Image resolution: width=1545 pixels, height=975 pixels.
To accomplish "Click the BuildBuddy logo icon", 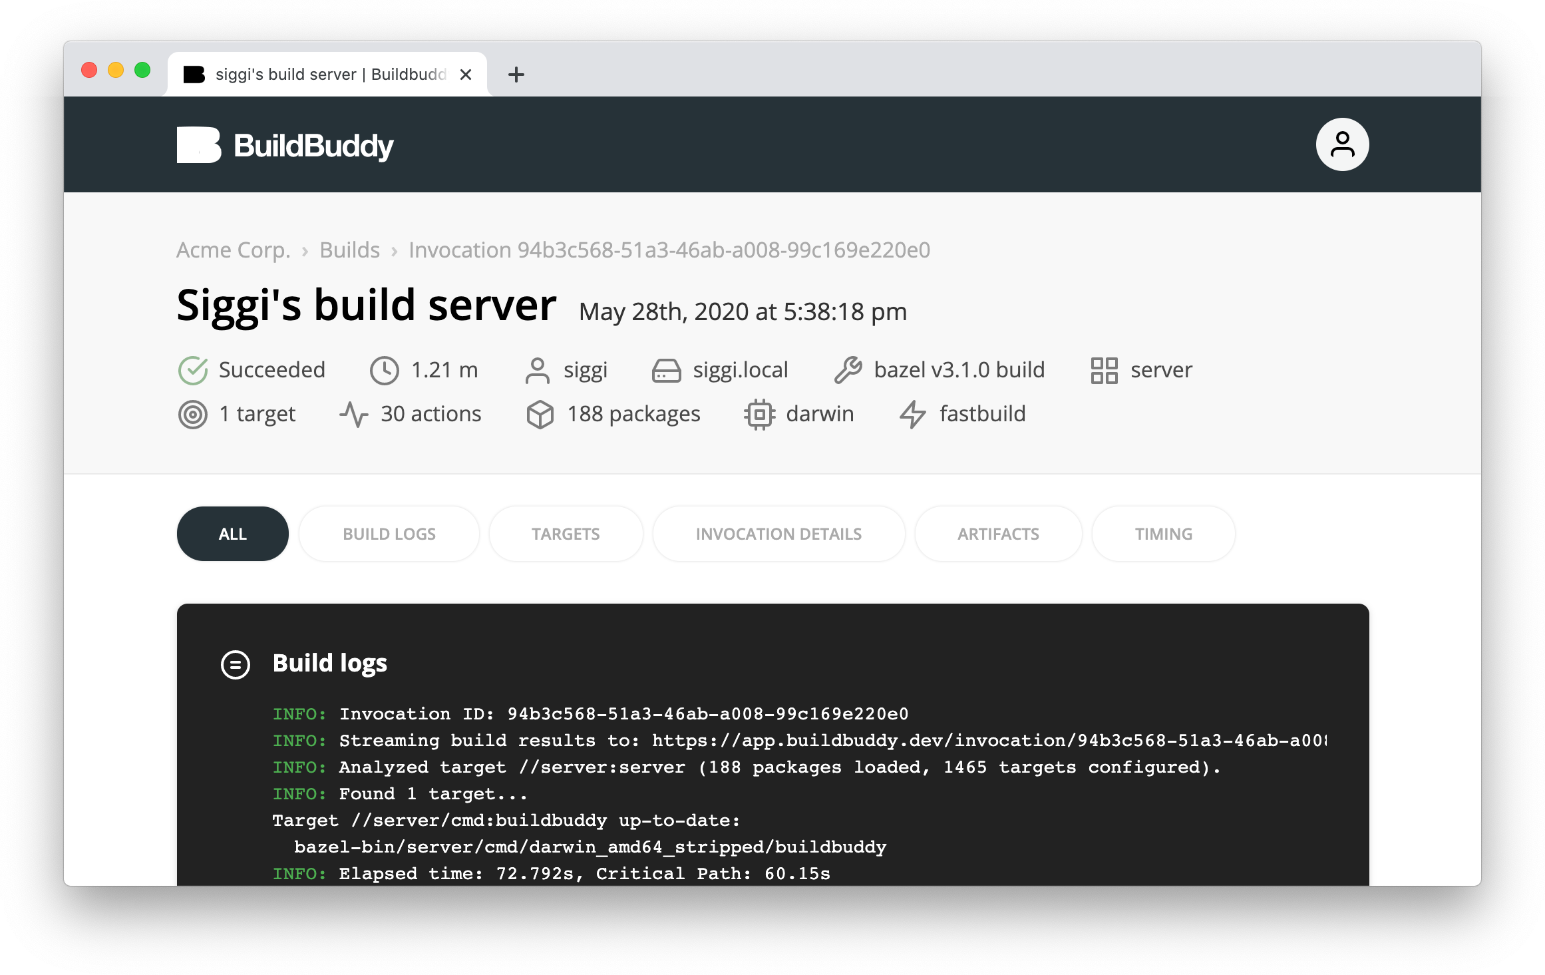I will [198, 144].
